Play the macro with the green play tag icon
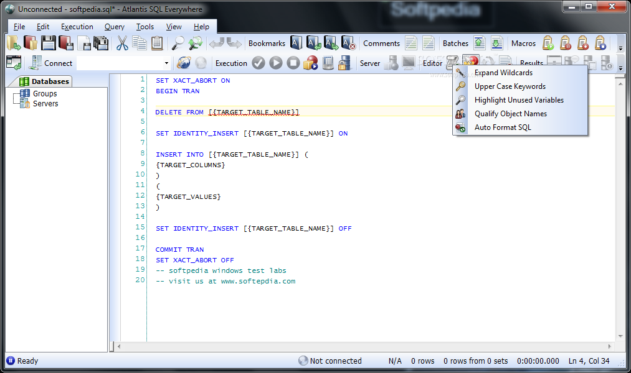631x373 pixels. (548, 43)
